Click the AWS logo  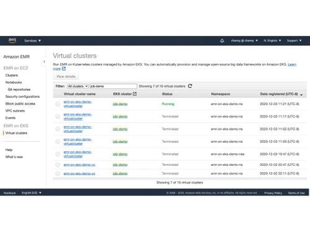point(12,40)
